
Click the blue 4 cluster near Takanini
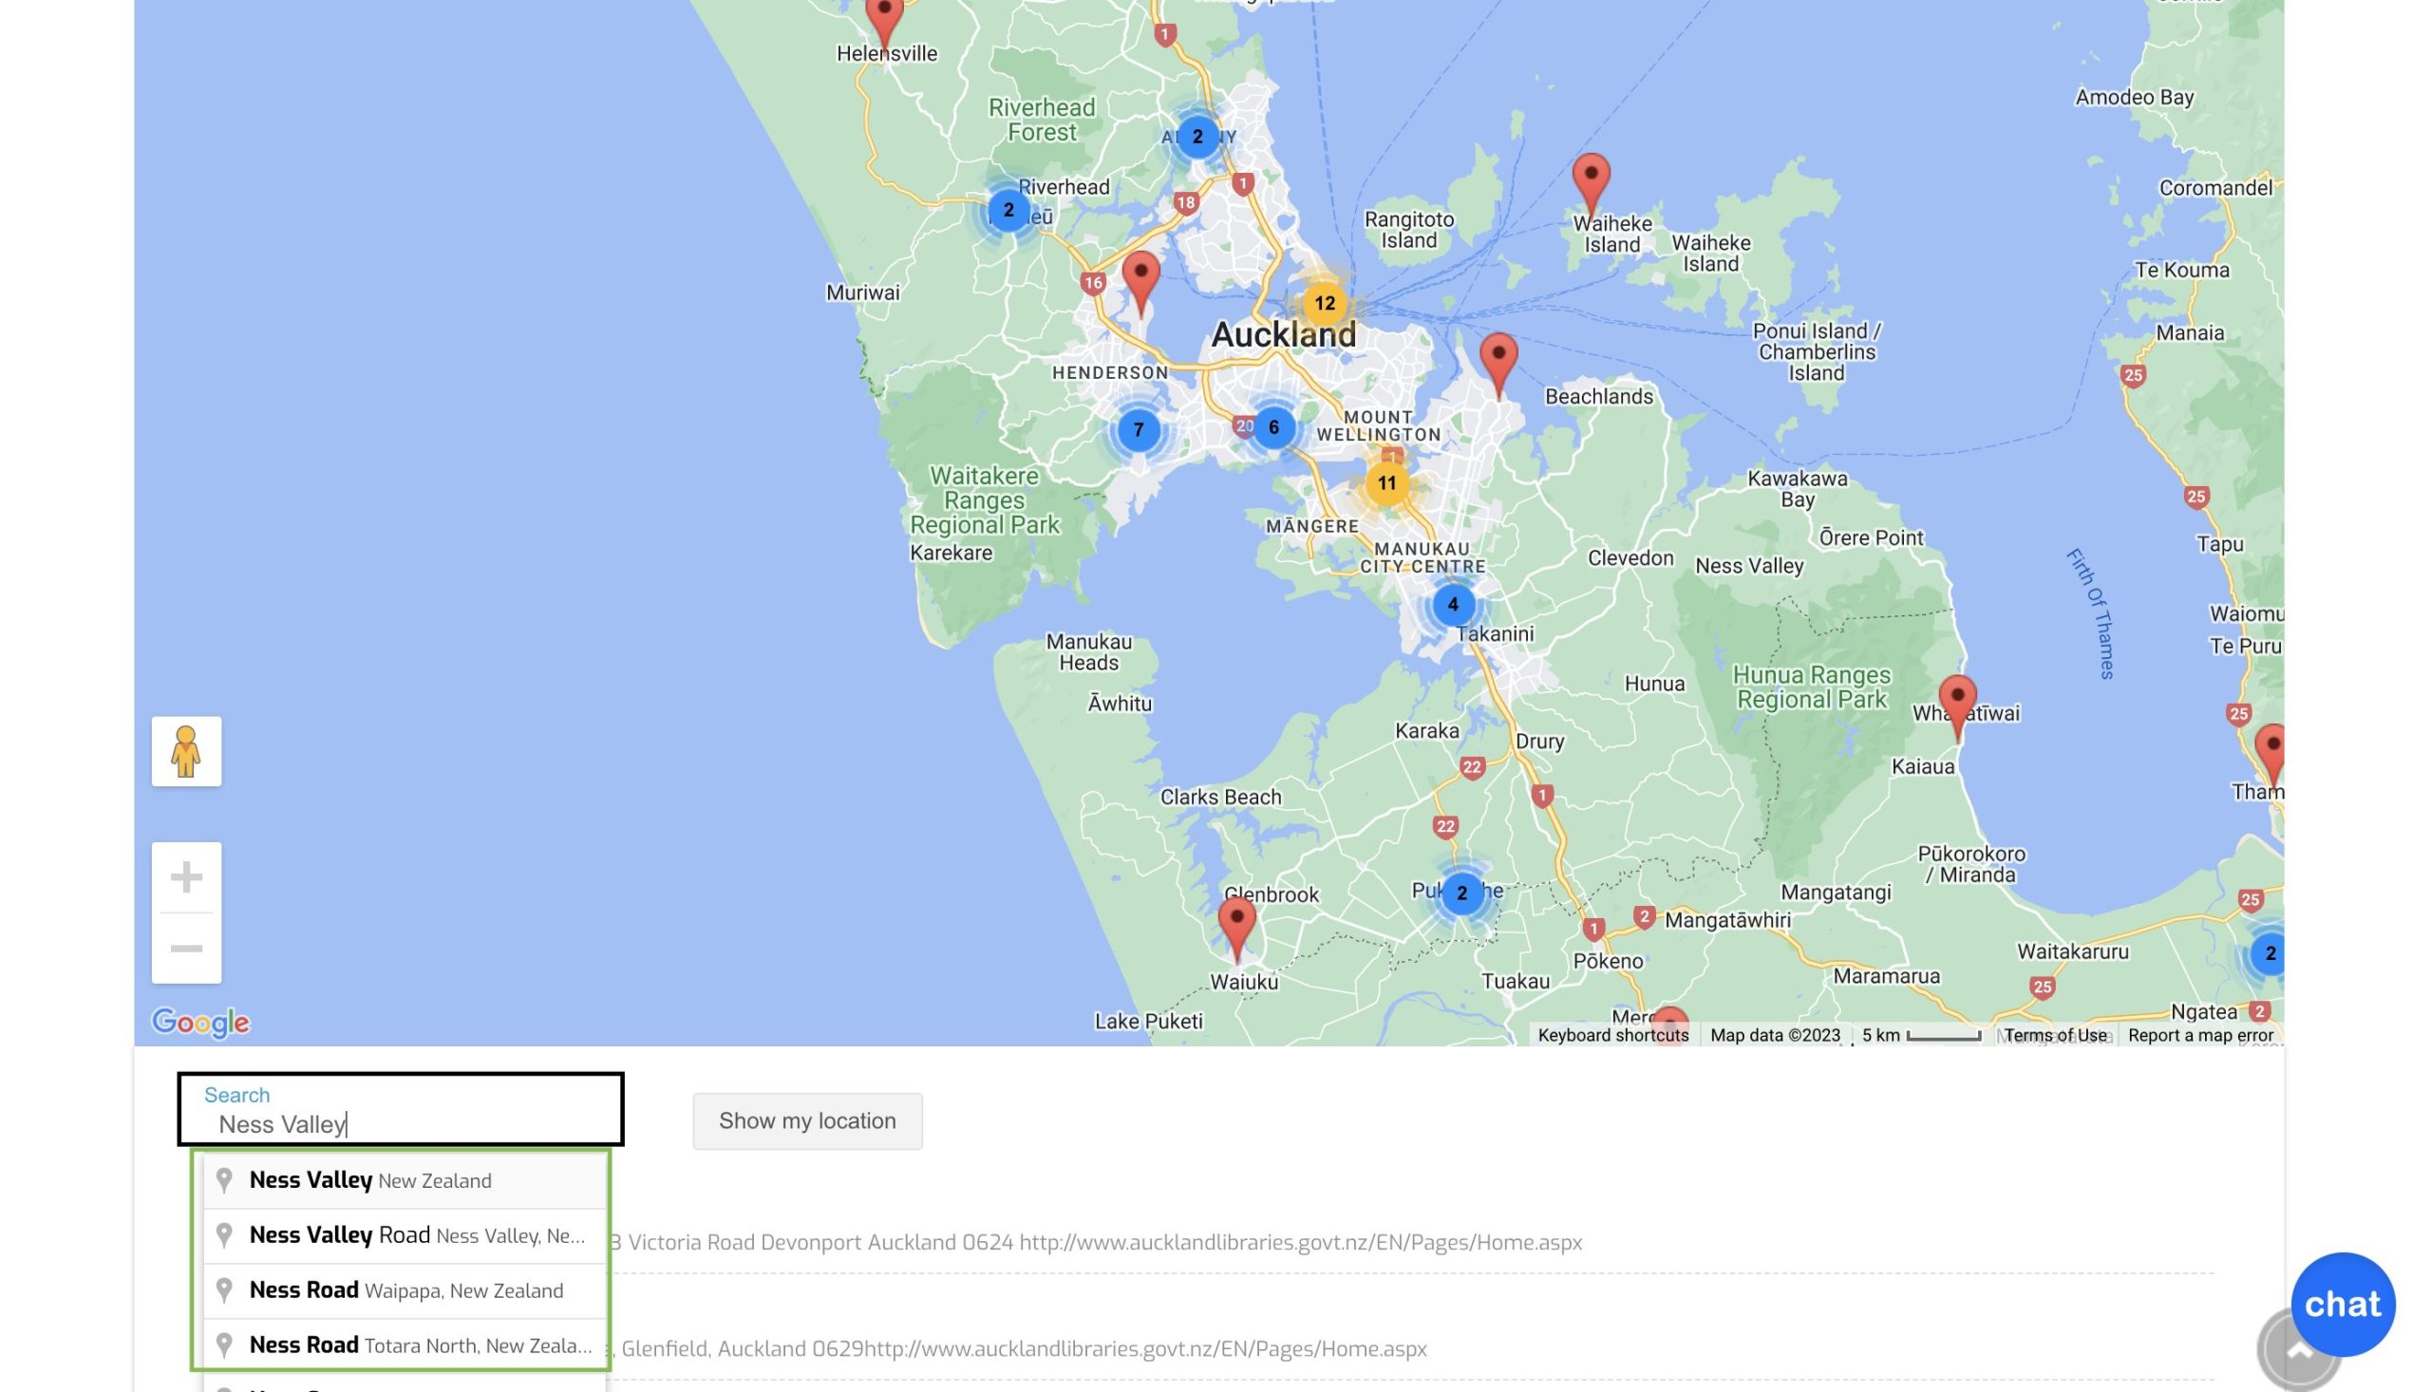[x=1453, y=604]
